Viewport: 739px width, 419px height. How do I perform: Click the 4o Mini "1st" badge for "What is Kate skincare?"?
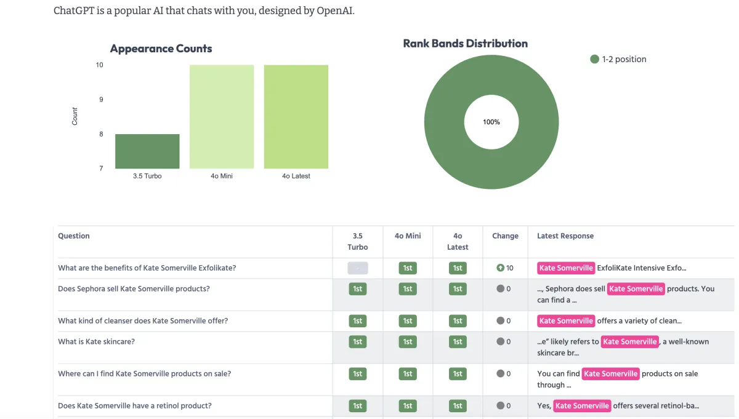(408, 341)
